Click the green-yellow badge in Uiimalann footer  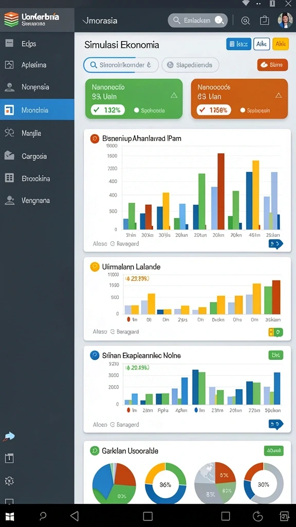pos(275,332)
